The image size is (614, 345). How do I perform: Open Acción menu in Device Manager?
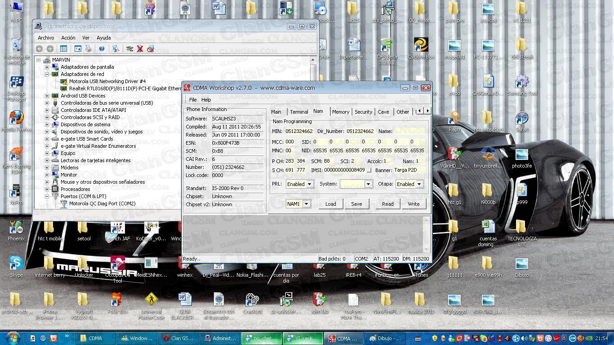coord(68,38)
